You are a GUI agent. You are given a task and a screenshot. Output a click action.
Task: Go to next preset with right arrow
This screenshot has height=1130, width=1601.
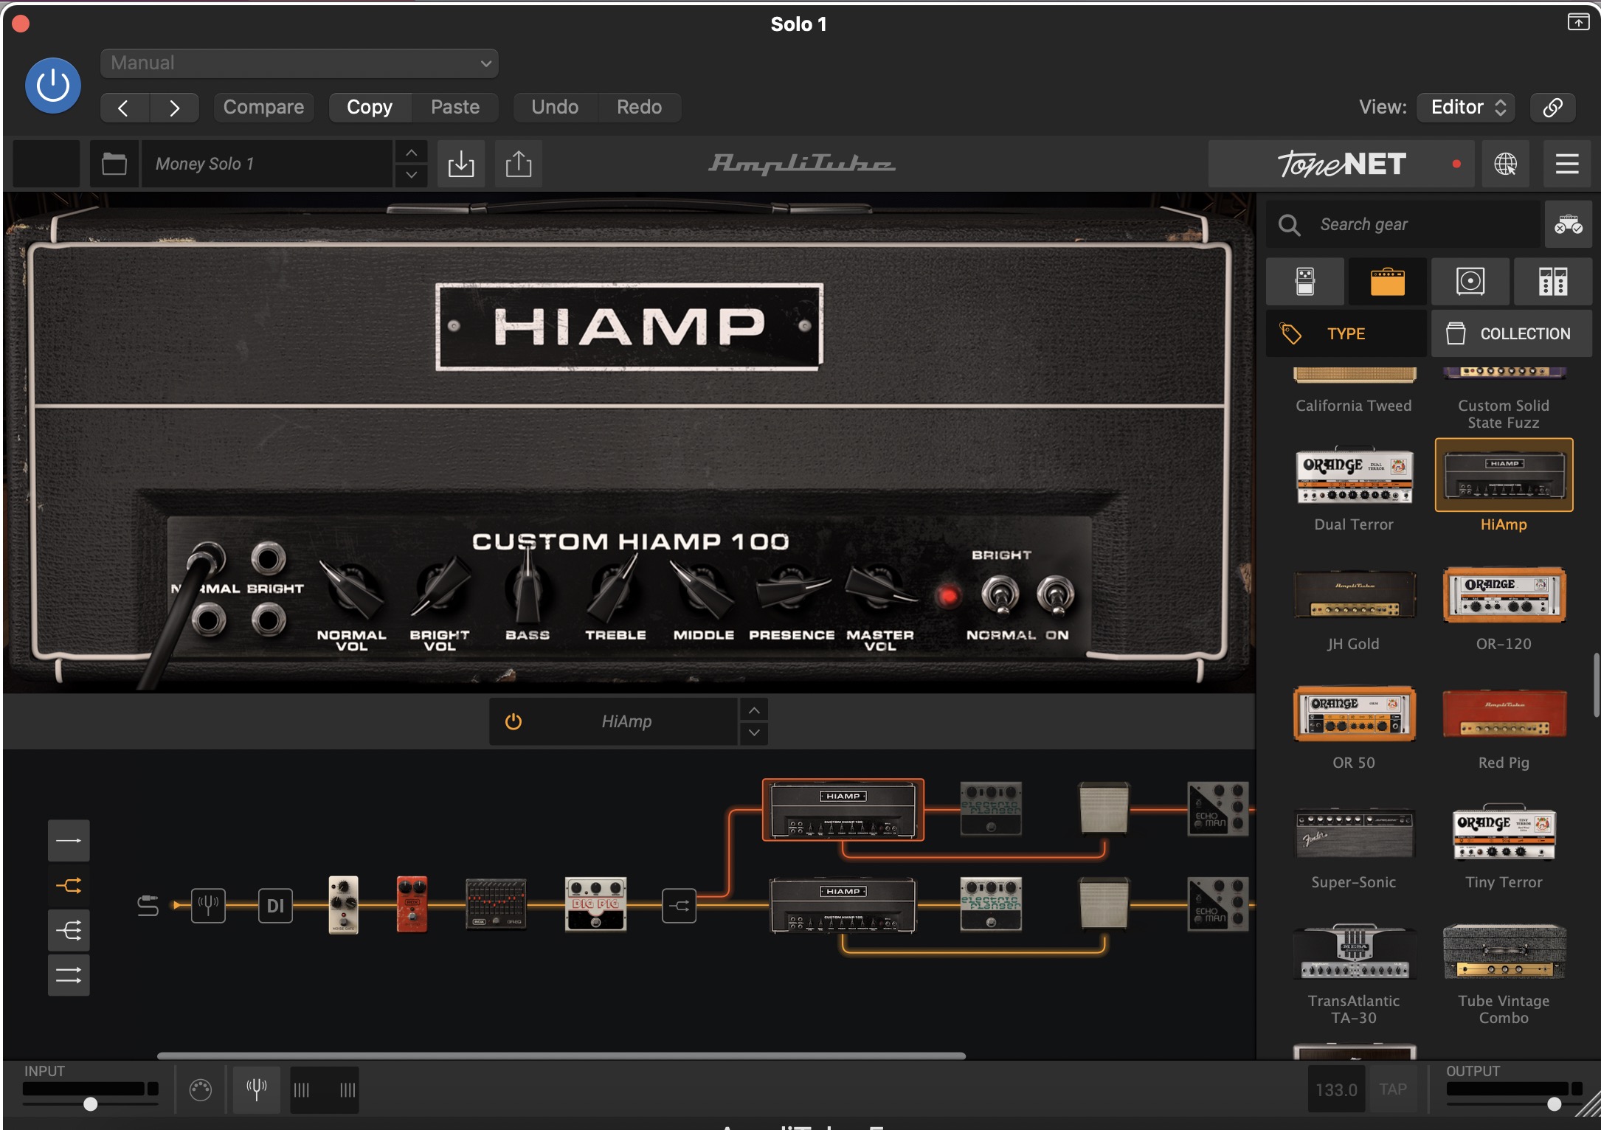click(174, 108)
